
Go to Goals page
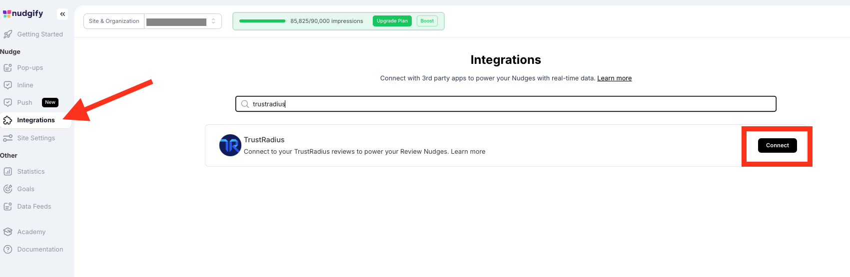[25, 189]
